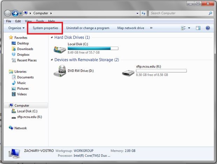
Task: Open the Edit menu
Action: tap(18, 21)
